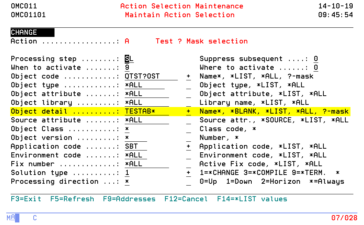Click the Object type *ALL field

144,85
